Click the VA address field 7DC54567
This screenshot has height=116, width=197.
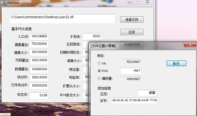pos(131,62)
